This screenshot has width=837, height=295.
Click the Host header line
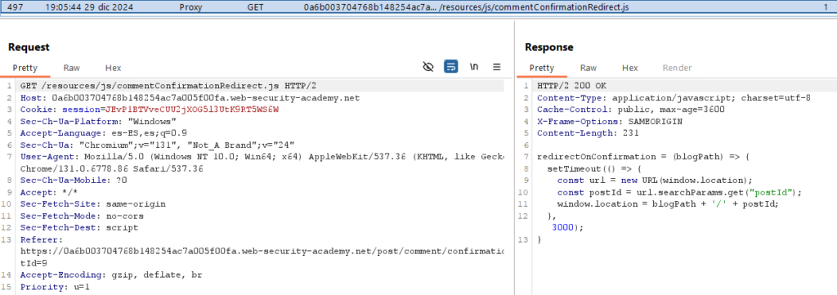190,98
